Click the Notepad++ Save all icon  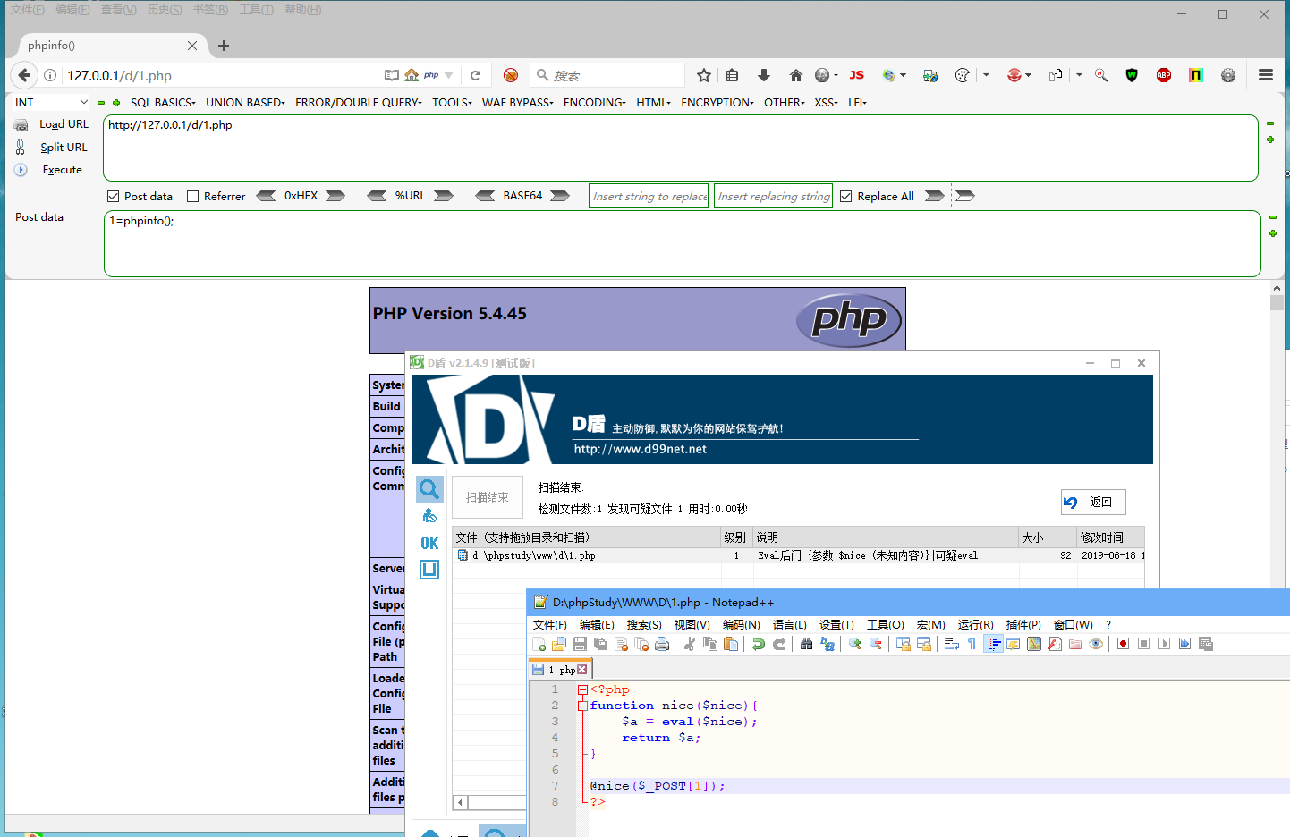click(x=600, y=644)
